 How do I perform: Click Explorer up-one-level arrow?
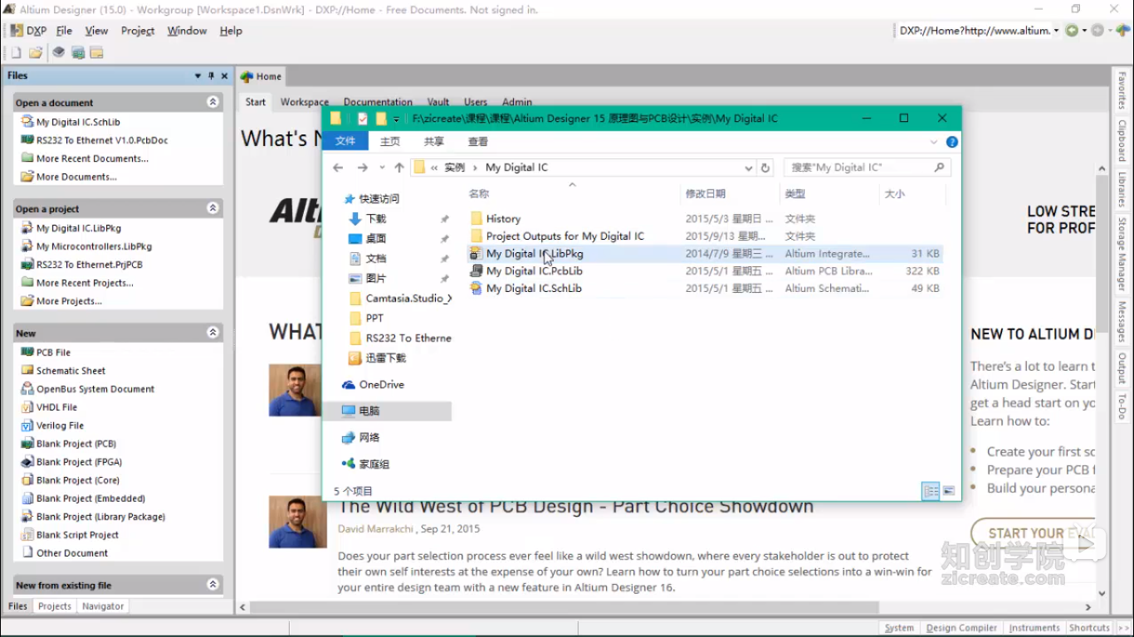pos(399,168)
